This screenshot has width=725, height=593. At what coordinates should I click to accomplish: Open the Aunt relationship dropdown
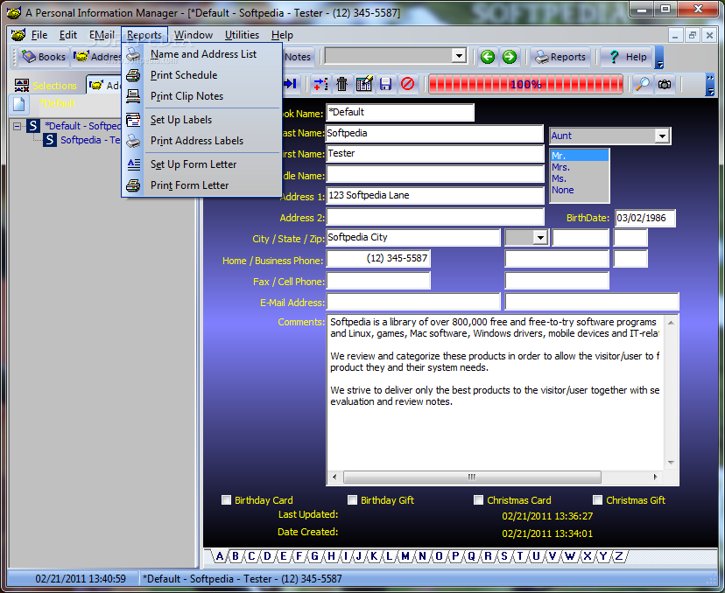[x=662, y=136]
